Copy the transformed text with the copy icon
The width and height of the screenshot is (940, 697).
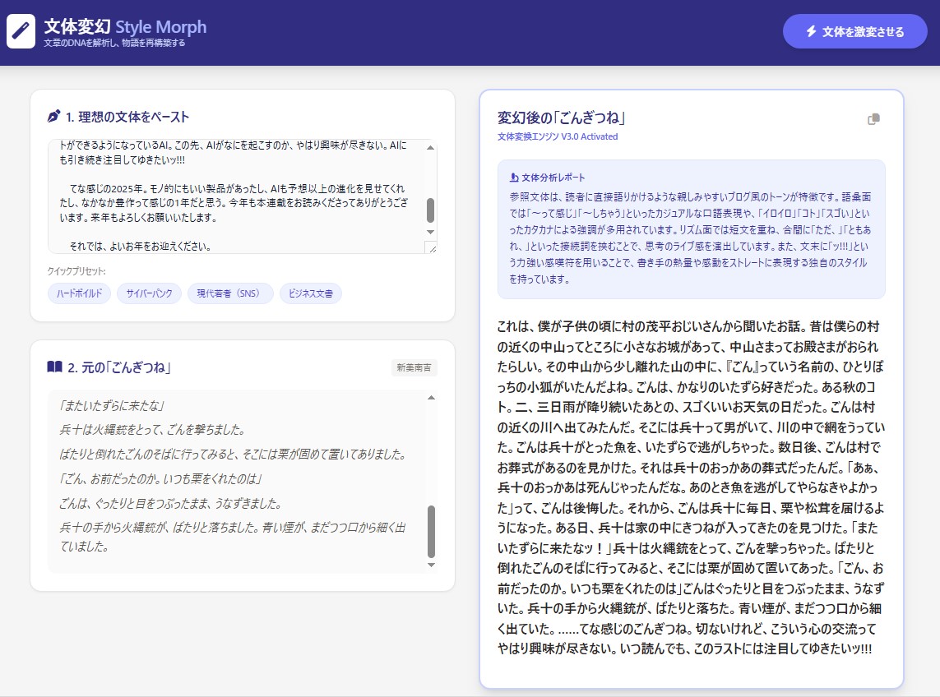(x=873, y=119)
